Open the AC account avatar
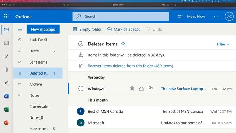This screenshot has width=236, height=133. [229, 16]
